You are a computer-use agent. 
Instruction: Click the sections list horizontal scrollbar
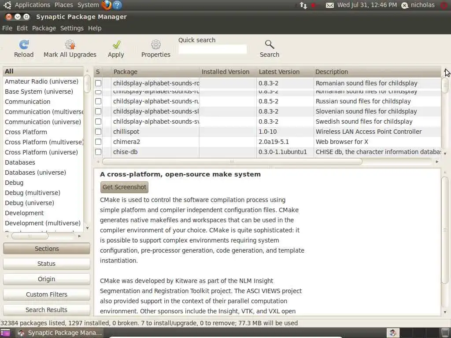pos(30,236)
